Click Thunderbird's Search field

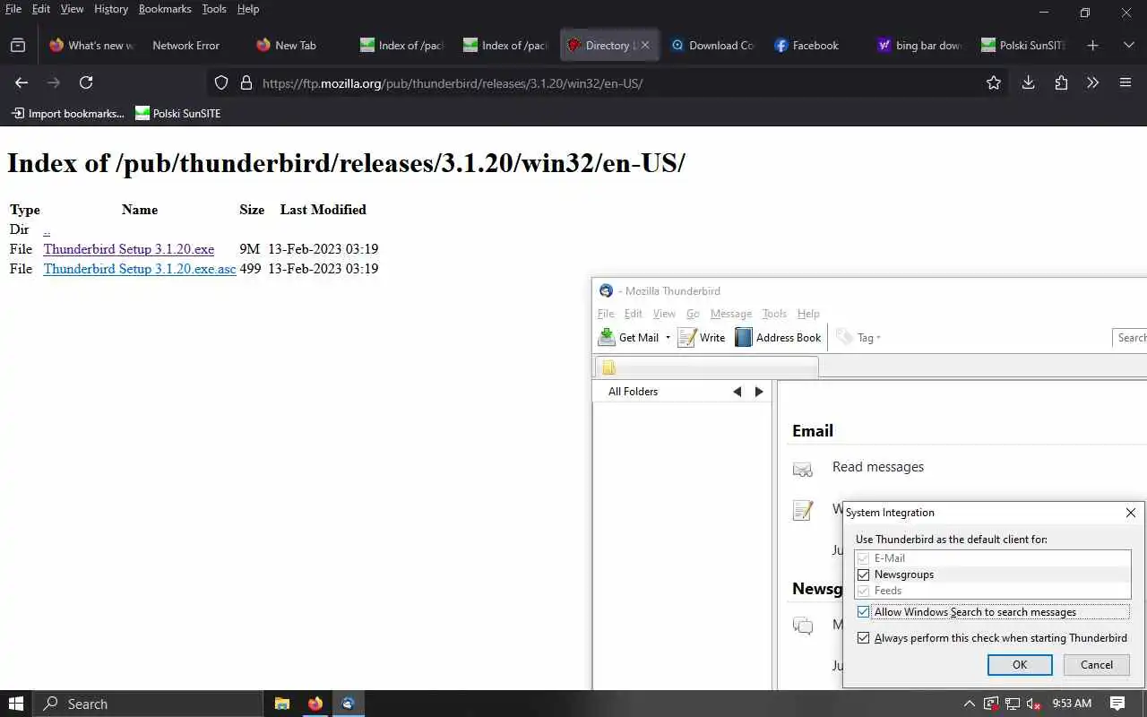click(1130, 338)
